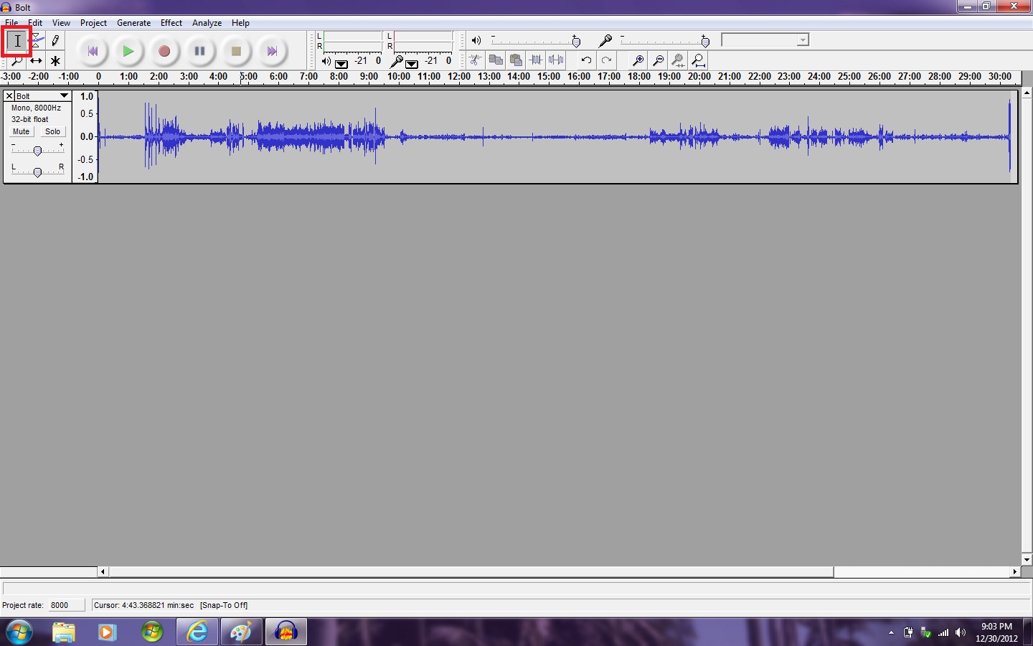Open the recording meter dropdown arrow

pyautogui.click(x=412, y=63)
